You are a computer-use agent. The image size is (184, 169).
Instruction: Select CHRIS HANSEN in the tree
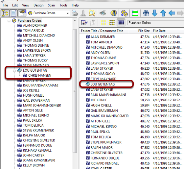(40, 75)
